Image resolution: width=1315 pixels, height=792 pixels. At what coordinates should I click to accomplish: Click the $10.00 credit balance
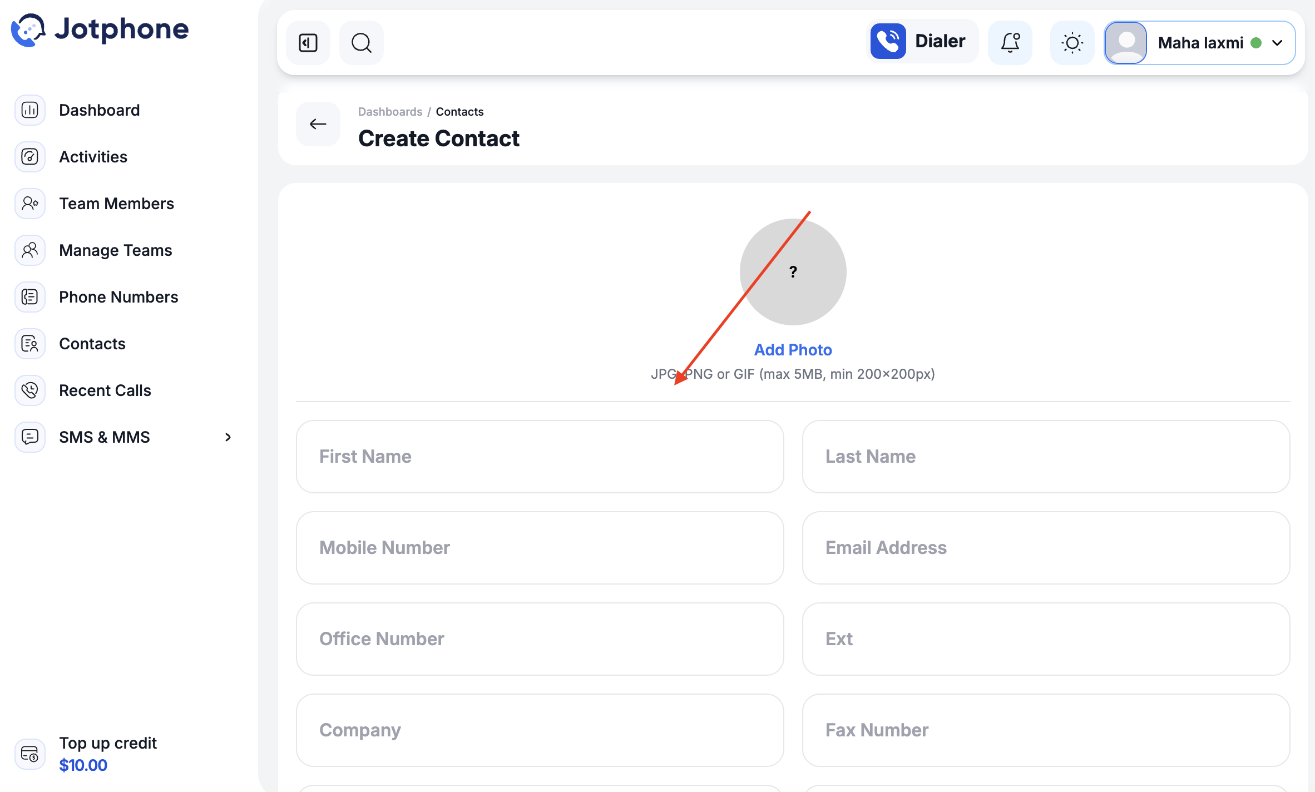(83, 765)
